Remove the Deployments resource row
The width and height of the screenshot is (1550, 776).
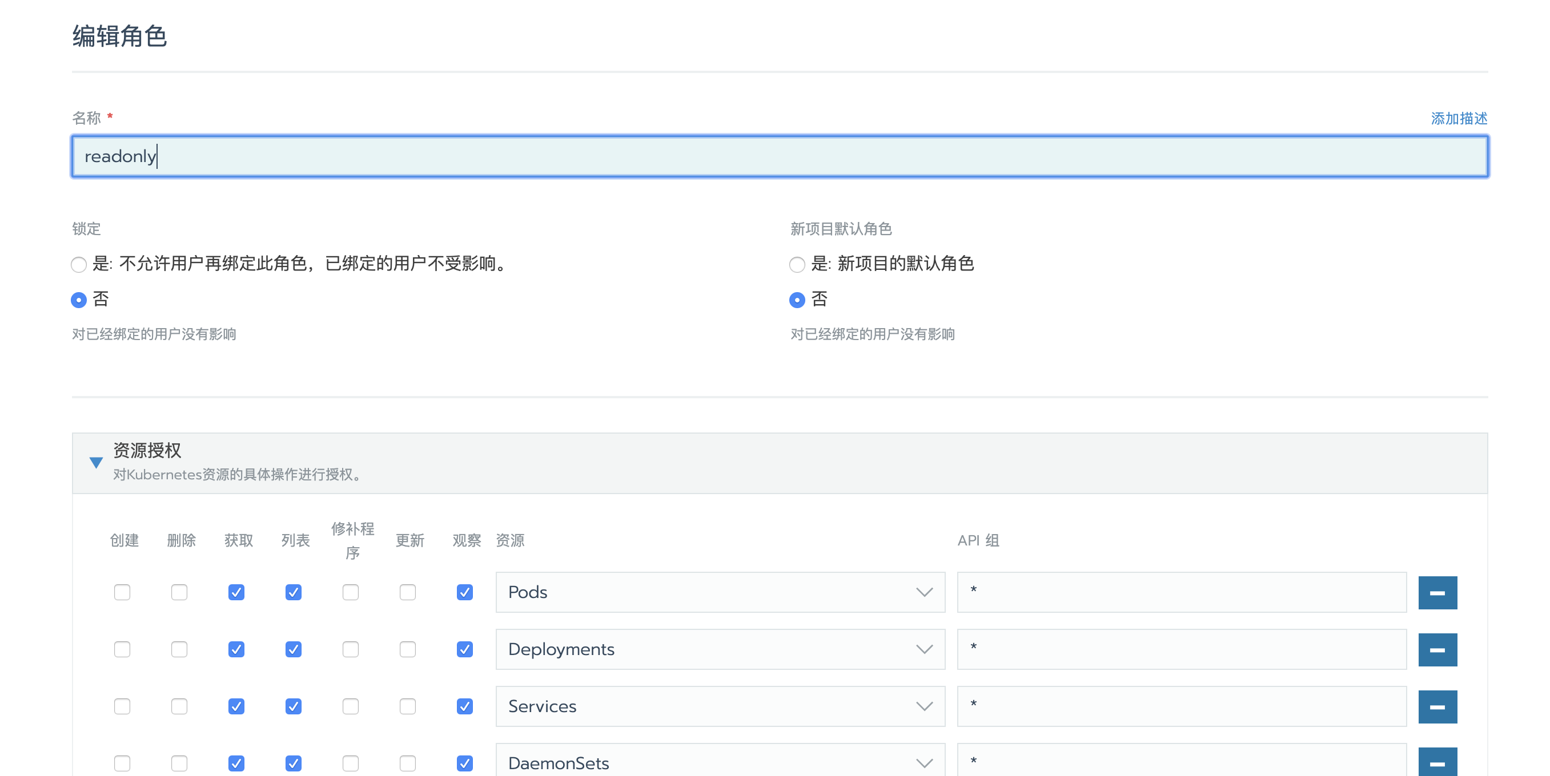[1437, 650]
